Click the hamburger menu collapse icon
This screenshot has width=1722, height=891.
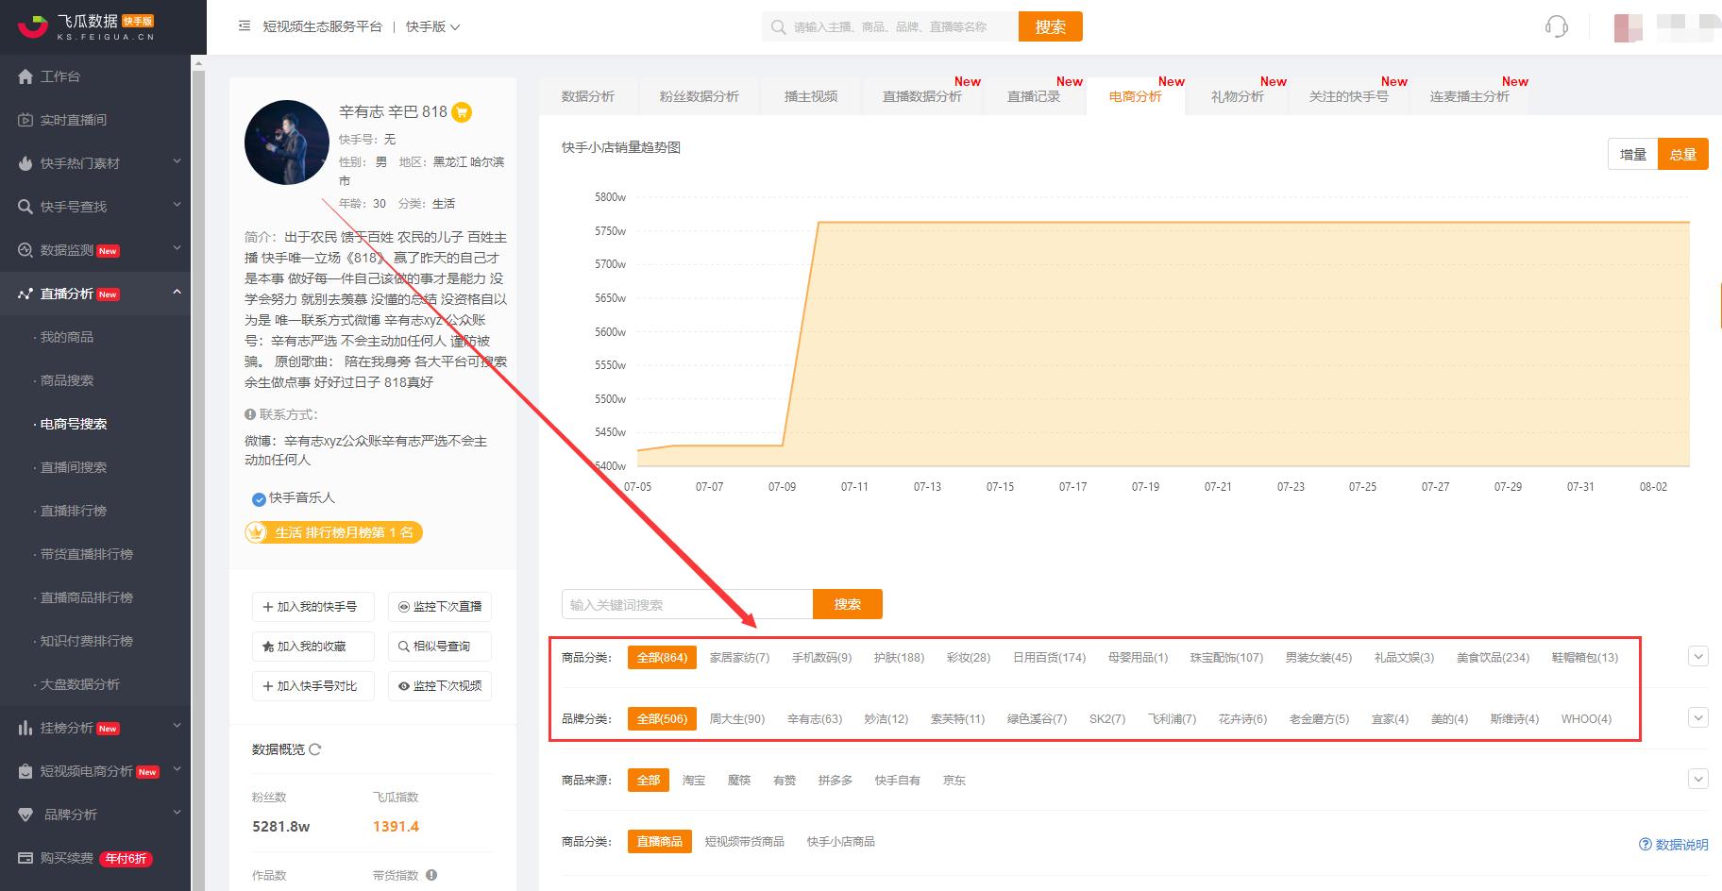tap(245, 26)
